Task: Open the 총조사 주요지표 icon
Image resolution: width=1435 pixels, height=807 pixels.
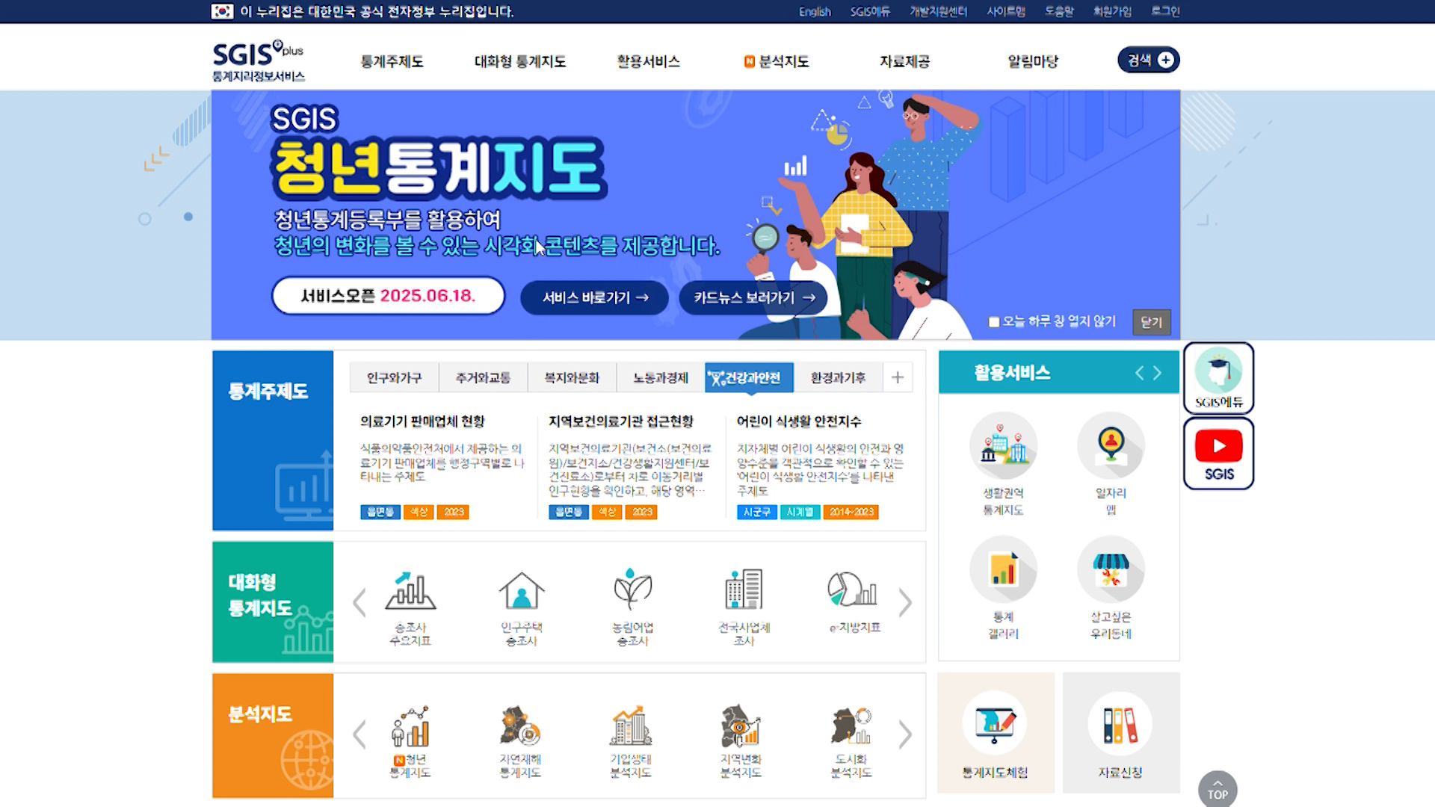Action: pos(410,592)
